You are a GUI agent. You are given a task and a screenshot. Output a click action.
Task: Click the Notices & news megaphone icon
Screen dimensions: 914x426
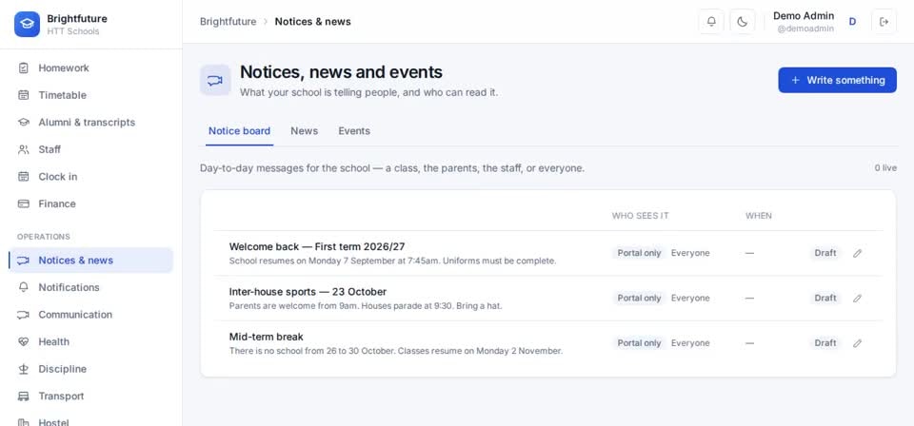click(23, 261)
